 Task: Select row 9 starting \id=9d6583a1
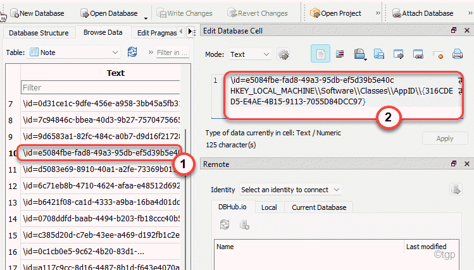[101, 136]
